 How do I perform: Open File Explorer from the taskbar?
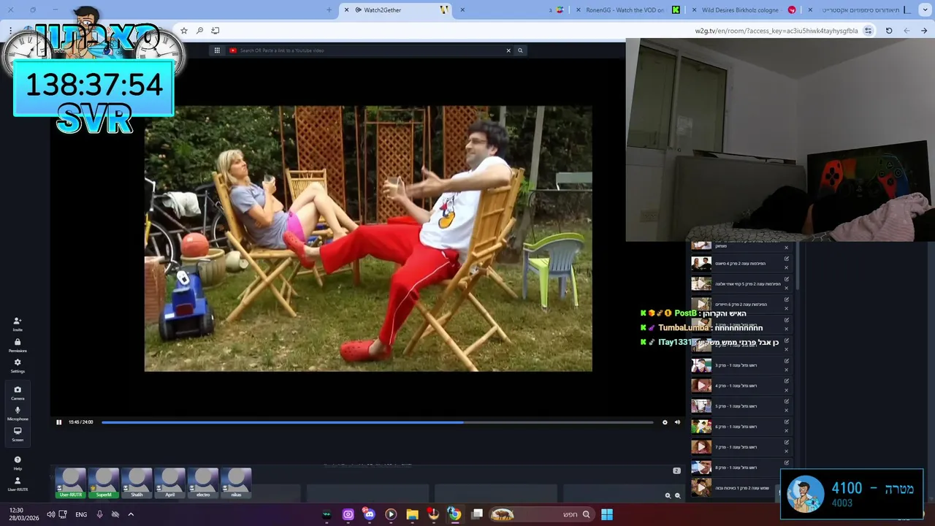click(412, 514)
